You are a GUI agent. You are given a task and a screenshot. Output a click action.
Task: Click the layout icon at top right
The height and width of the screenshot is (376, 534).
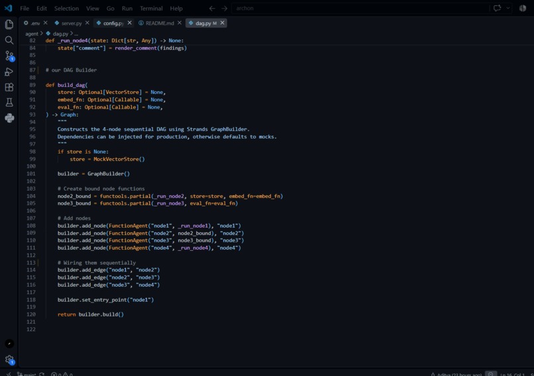pos(523,8)
